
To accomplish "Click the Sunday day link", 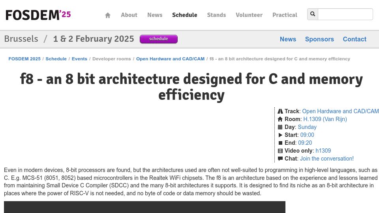I will pos(307,127).
